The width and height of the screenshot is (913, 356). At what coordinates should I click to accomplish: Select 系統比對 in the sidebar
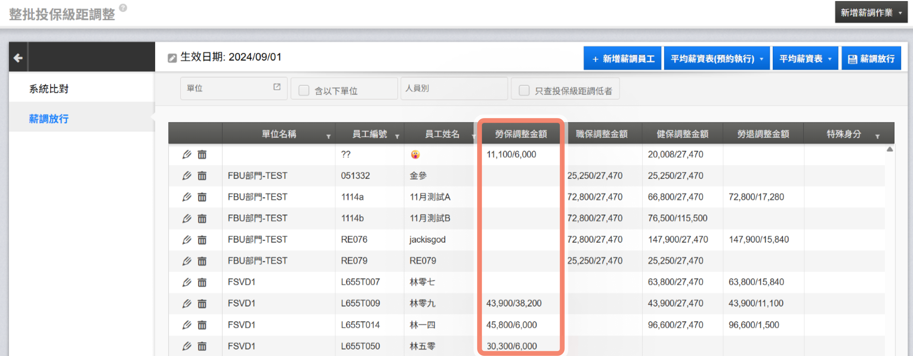pos(49,89)
